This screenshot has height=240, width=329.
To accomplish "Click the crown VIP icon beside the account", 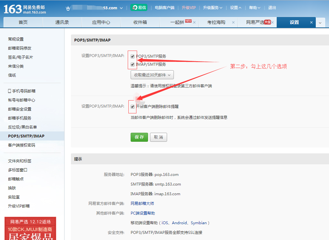I will coord(68,8).
